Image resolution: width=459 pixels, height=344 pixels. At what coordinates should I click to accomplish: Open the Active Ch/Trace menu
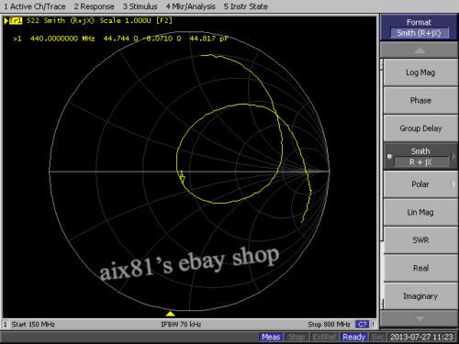coord(34,6)
